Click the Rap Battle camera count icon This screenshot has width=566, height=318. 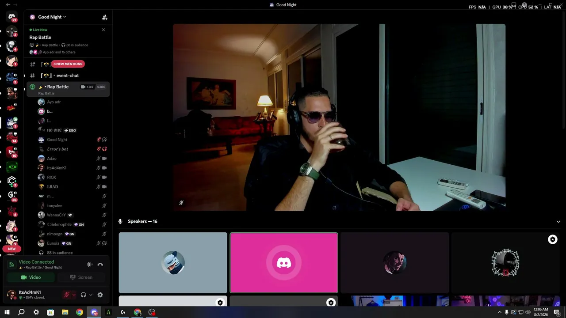pos(83,87)
